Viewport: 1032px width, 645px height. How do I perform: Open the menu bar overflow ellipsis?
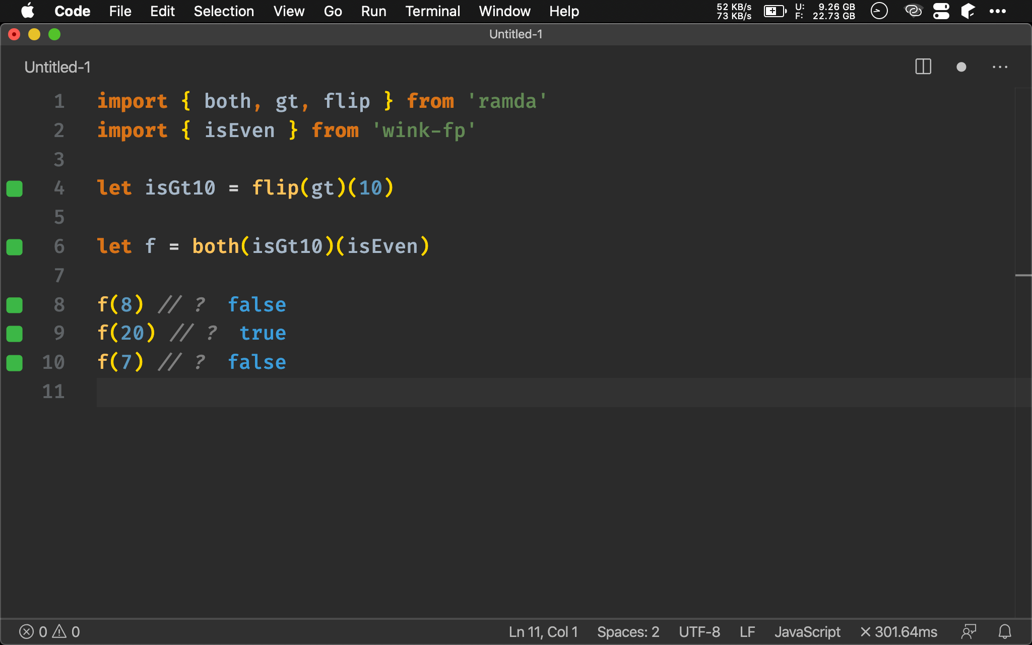click(997, 11)
